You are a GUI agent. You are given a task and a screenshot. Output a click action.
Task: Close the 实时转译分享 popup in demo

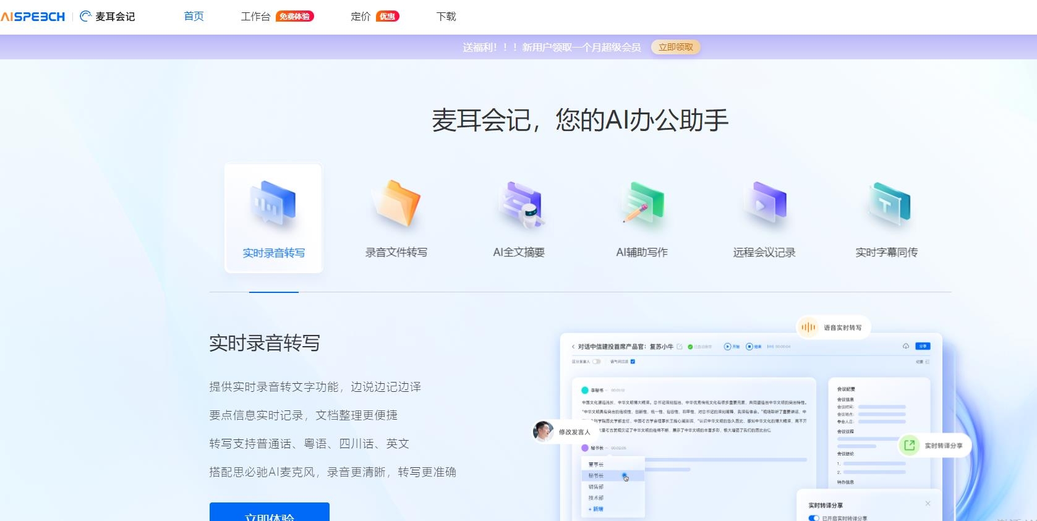tap(928, 504)
